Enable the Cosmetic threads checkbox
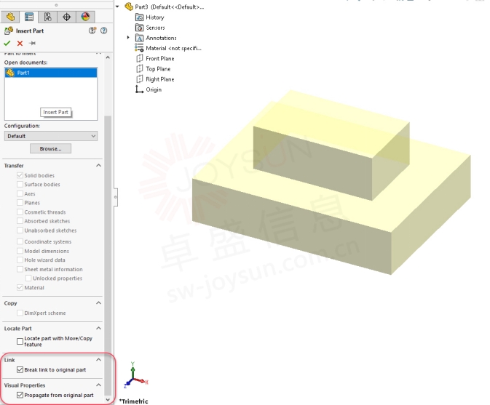490x405 pixels. (x=20, y=212)
